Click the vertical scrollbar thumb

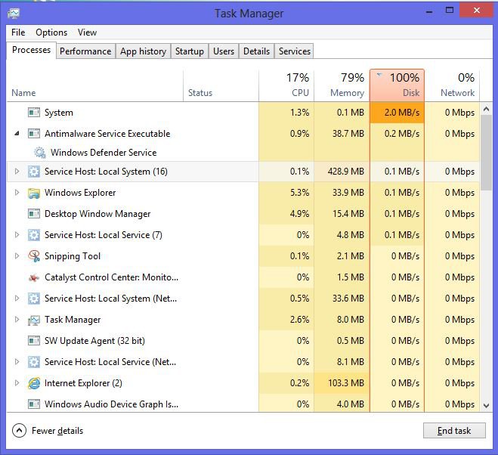(486, 153)
